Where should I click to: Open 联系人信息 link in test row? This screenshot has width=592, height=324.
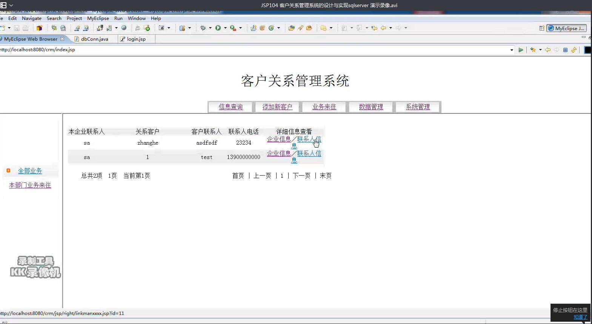(309, 153)
